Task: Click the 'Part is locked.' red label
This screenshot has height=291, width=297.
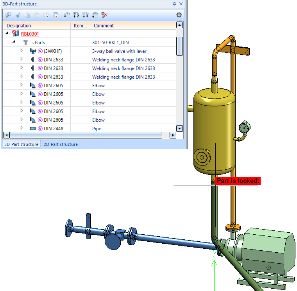Action: (x=238, y=181)
